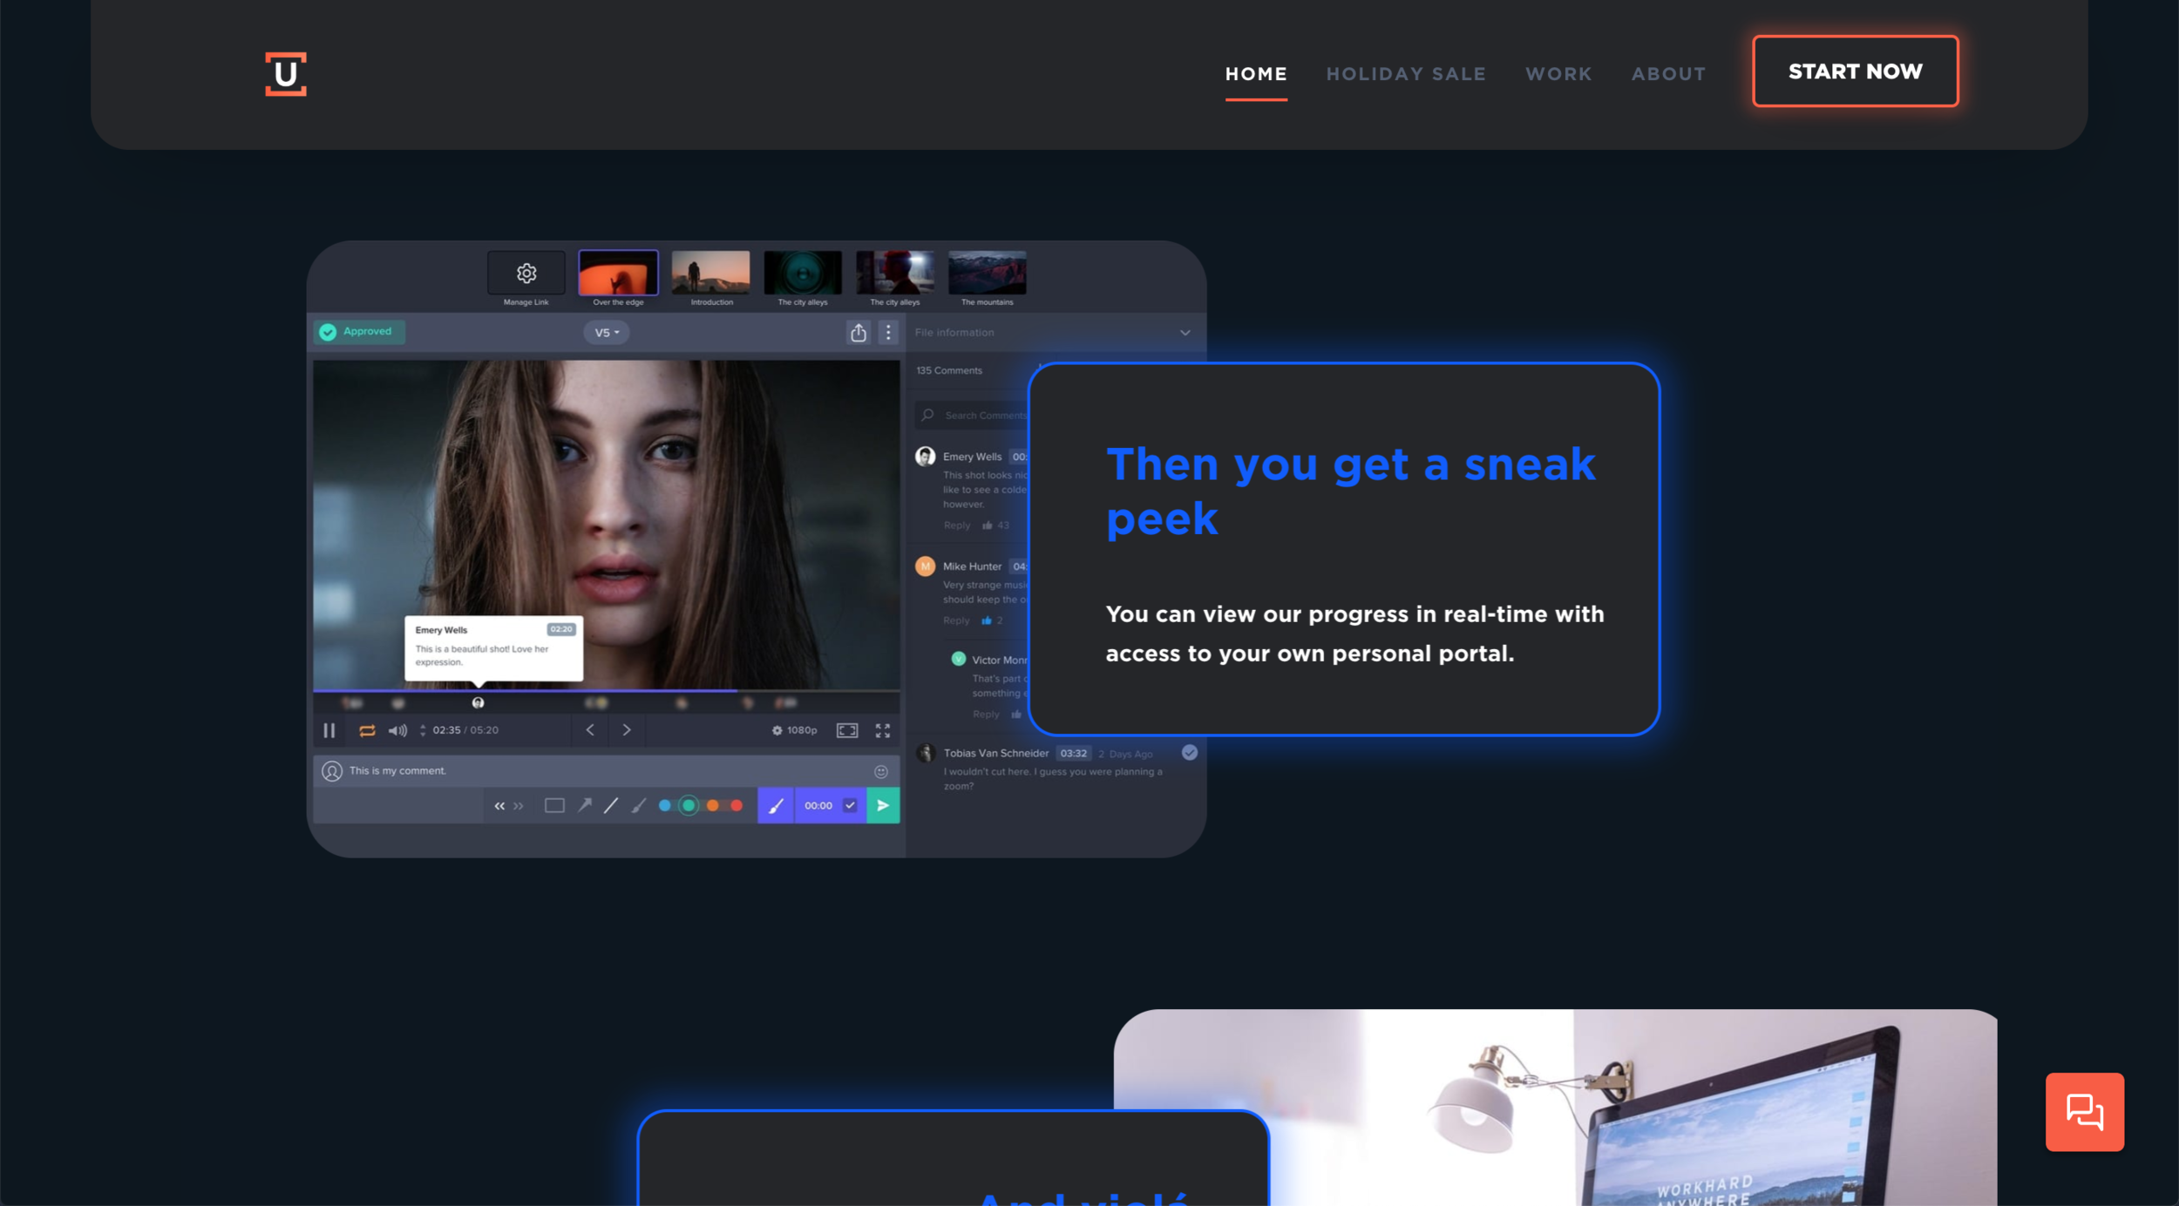
Task: Select the Over the edge thumbnail
Action: pyautogui.click(x=618, y=273)
